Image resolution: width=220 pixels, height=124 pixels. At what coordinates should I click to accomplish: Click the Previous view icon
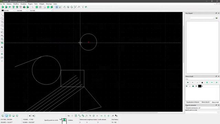pos(79,7)
